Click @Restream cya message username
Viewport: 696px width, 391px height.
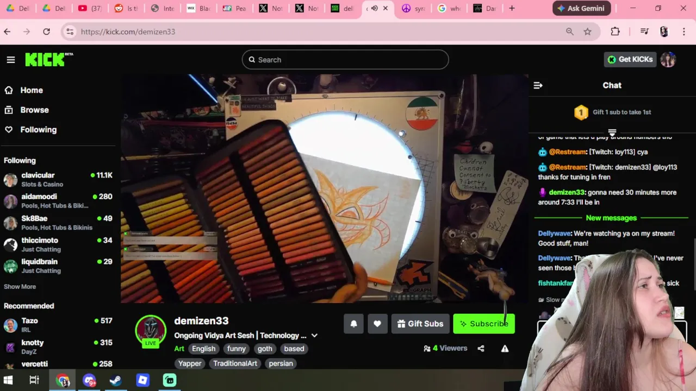[568, 152]
